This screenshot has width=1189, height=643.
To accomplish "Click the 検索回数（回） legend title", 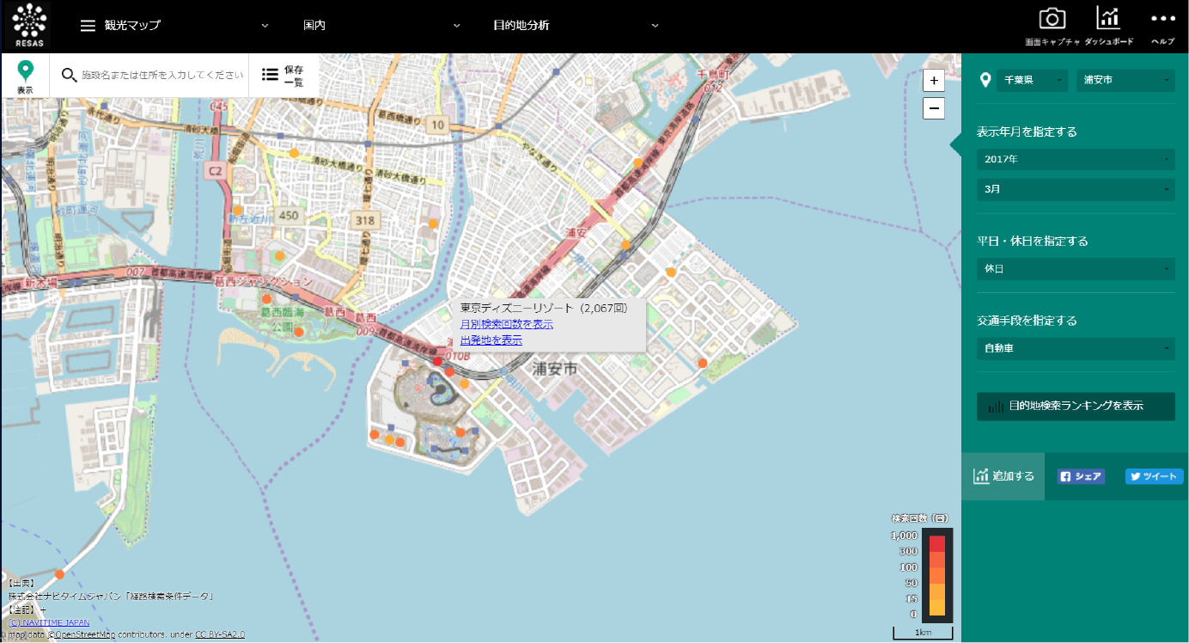I will click(x=919, y=518).
